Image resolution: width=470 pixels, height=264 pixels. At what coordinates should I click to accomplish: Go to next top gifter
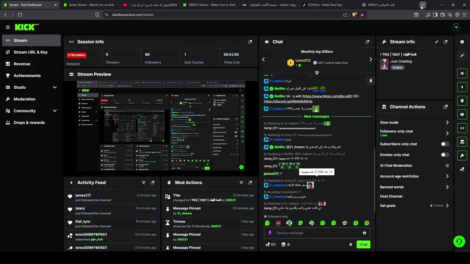370,59
